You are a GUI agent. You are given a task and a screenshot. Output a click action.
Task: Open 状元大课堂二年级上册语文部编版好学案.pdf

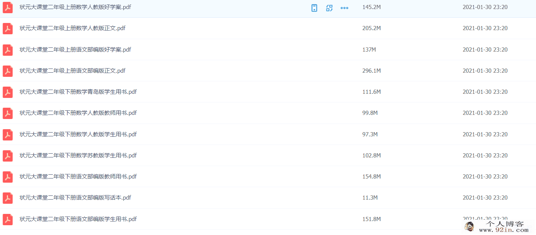click(75, 49)
